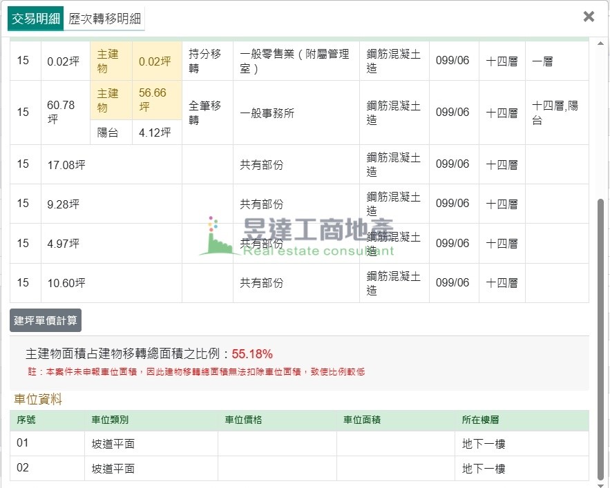
Task: Click the 55.18% ratio value
Action: pos(252,354)
